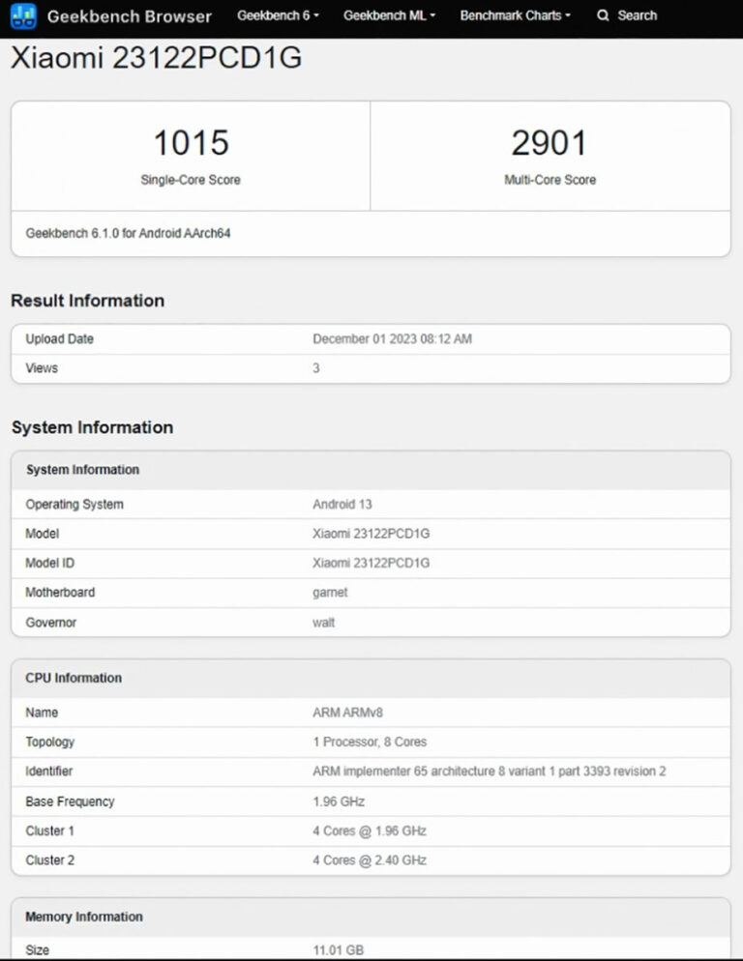Click the Base Frequency label
The width and height of the screenshot is (743, 961).
pos(70,801)
